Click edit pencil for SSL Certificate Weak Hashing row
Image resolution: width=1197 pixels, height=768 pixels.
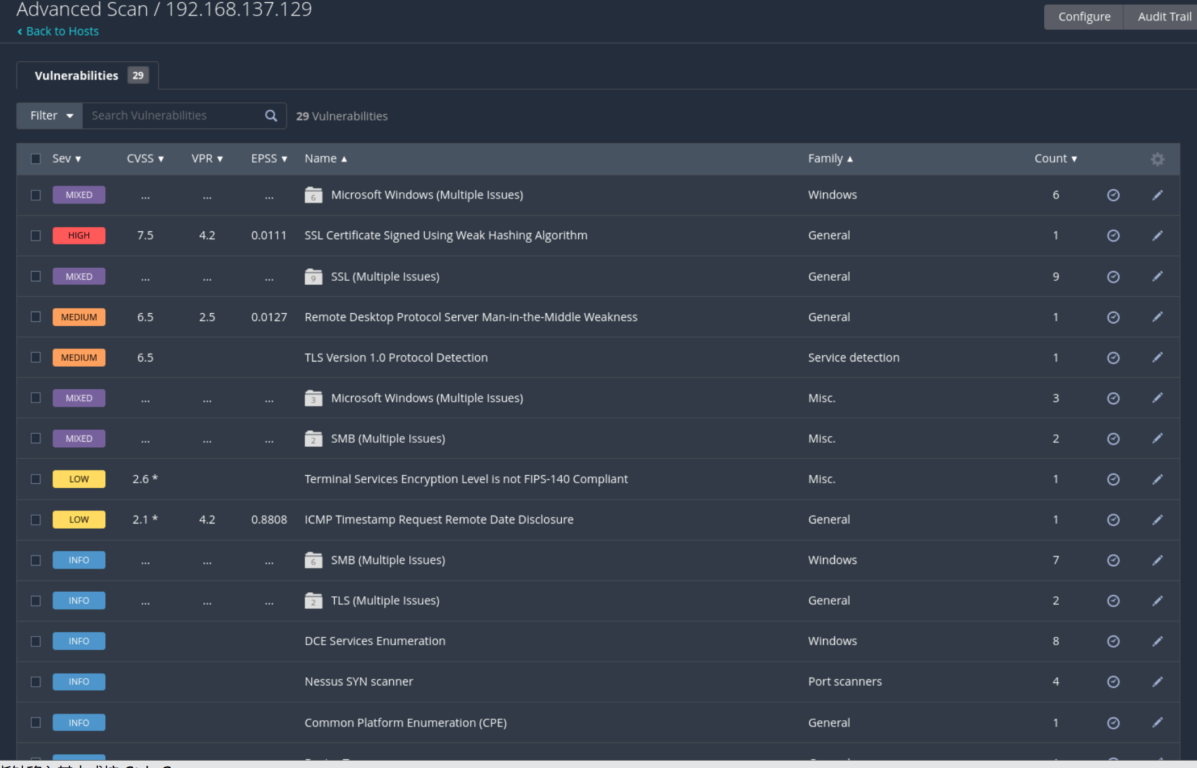tap(1157, 235)
